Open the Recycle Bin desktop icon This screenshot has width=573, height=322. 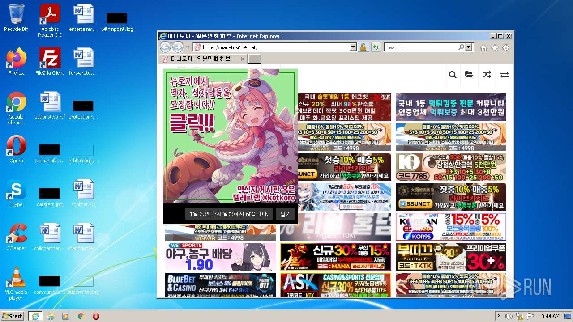(x=16, y=18)
